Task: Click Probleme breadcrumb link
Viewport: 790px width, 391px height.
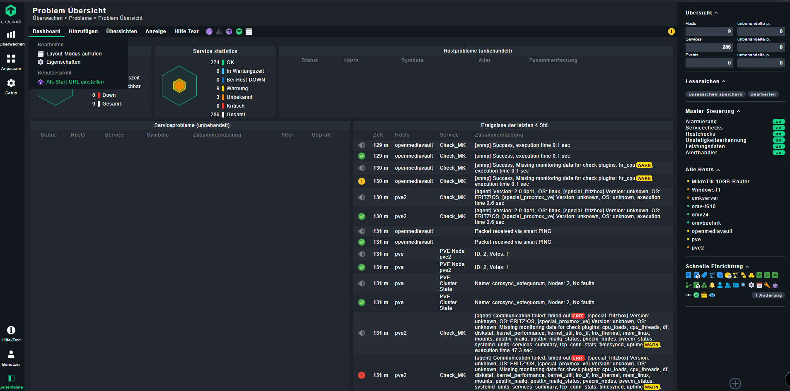Action: (80, 18)
